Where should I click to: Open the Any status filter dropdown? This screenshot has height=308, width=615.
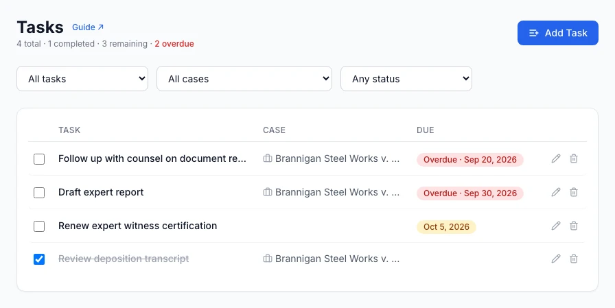[x=406, y=79]
